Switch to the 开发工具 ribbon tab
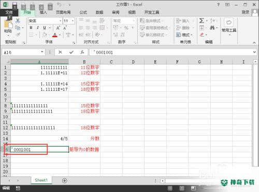259x192 pixels. pos(152,12)
